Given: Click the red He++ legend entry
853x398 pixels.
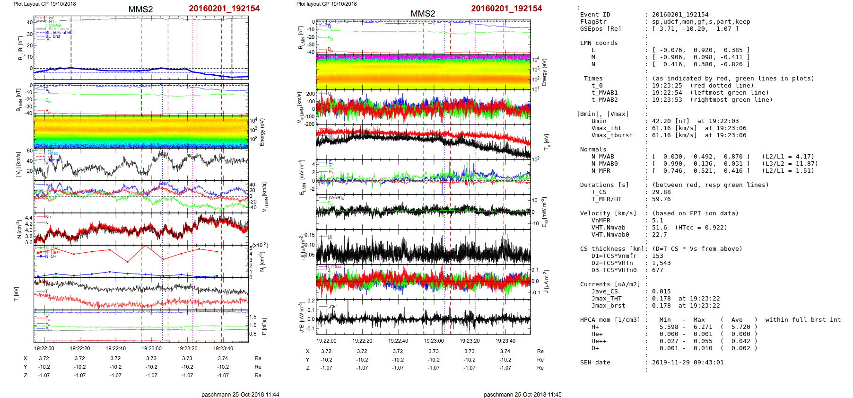Looking at the screenshot, I should [x=55, y=252].
